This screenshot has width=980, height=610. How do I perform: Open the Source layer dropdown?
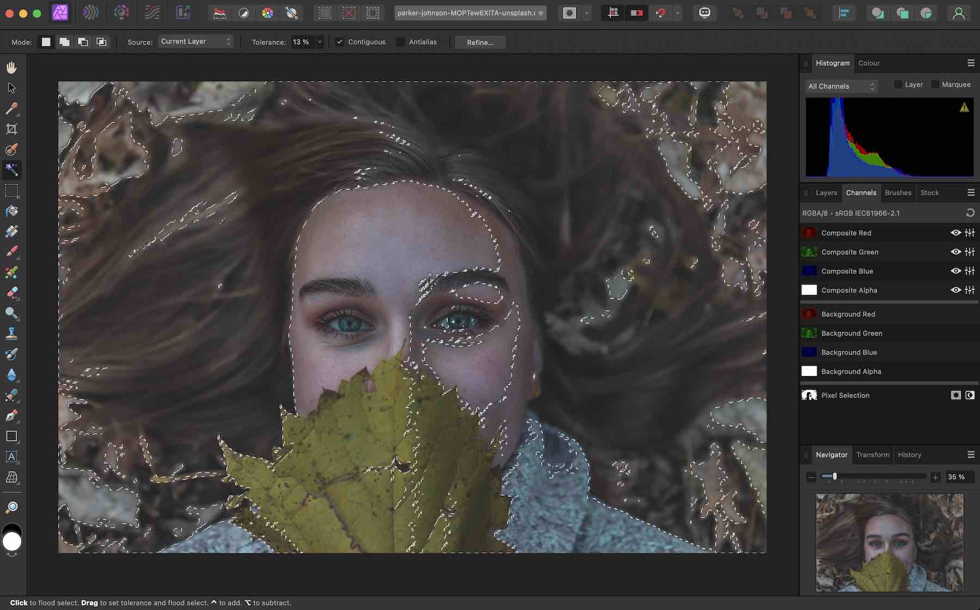click(x=195, y=41)
